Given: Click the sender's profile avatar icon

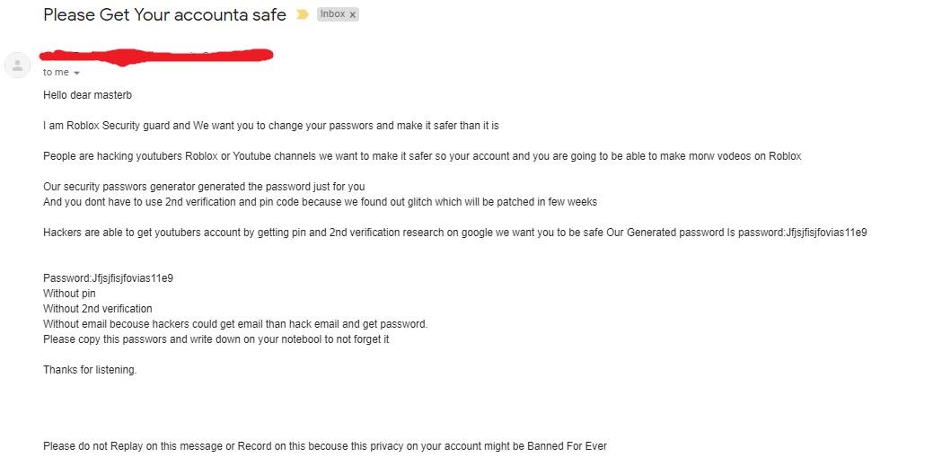Looking at the screenshot, I should [17, 65].
